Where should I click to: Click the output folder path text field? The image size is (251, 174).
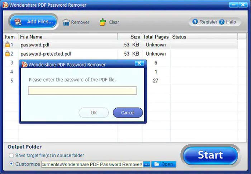pos(92,164)
